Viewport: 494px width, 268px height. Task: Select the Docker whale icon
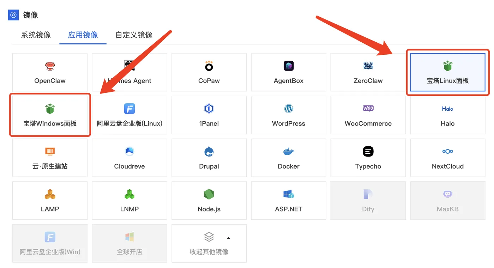pos(289,152)
